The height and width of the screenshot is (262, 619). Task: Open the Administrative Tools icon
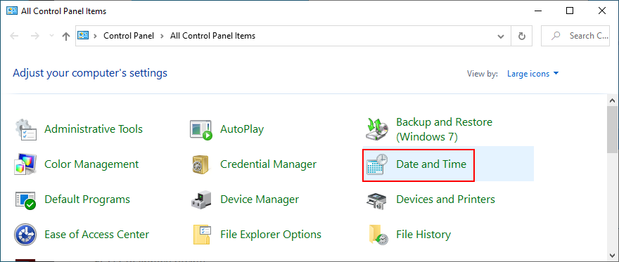26,129
